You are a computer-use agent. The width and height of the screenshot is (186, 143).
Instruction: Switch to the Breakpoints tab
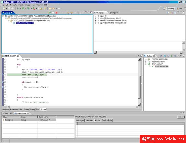114,13
